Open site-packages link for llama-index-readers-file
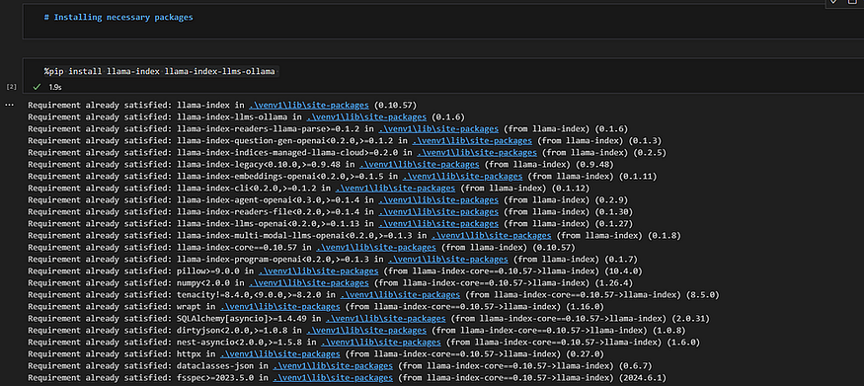This screenshot has width=864, height=386. [438, 212]
